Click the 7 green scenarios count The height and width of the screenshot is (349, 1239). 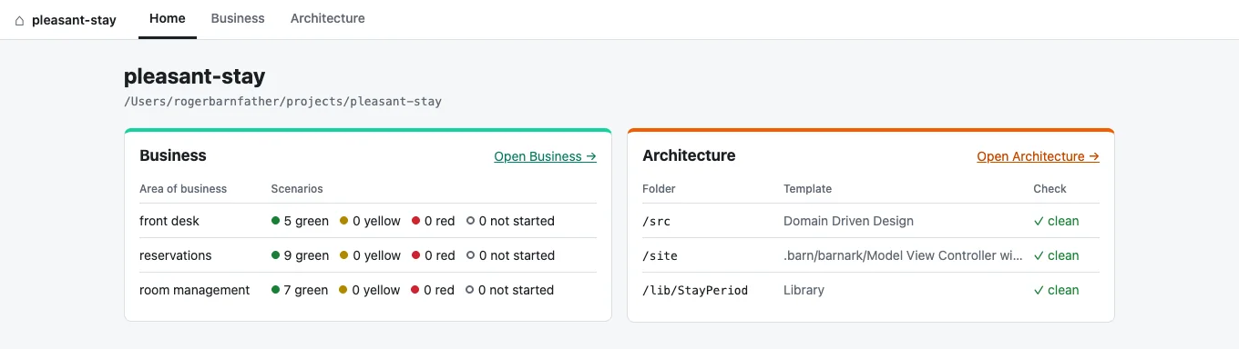pyautogui.click(x=300, y=290)
